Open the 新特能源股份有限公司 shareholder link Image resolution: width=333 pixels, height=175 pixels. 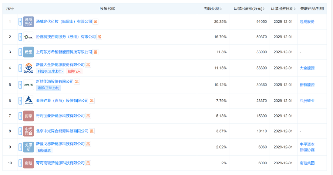tap(54, 81)
